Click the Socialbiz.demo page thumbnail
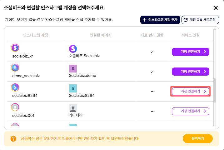 (x=73, y=68)
